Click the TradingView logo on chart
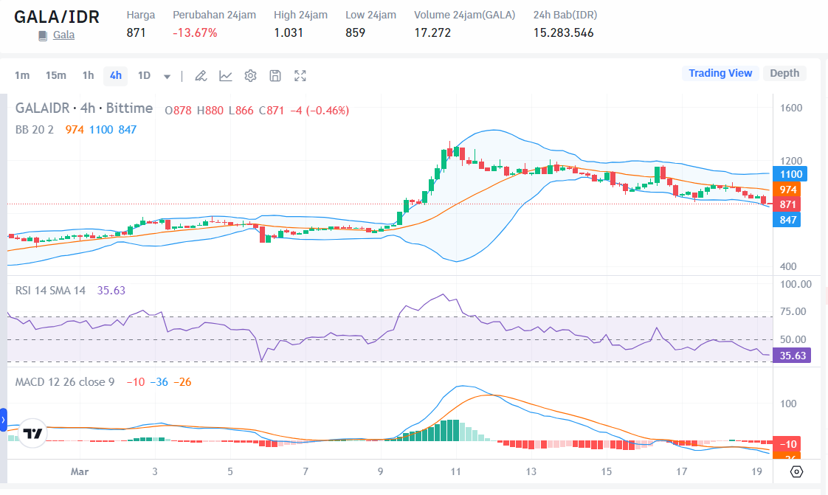Image resolution: width=828 pixels, height=495 pixels. (32, 434)
